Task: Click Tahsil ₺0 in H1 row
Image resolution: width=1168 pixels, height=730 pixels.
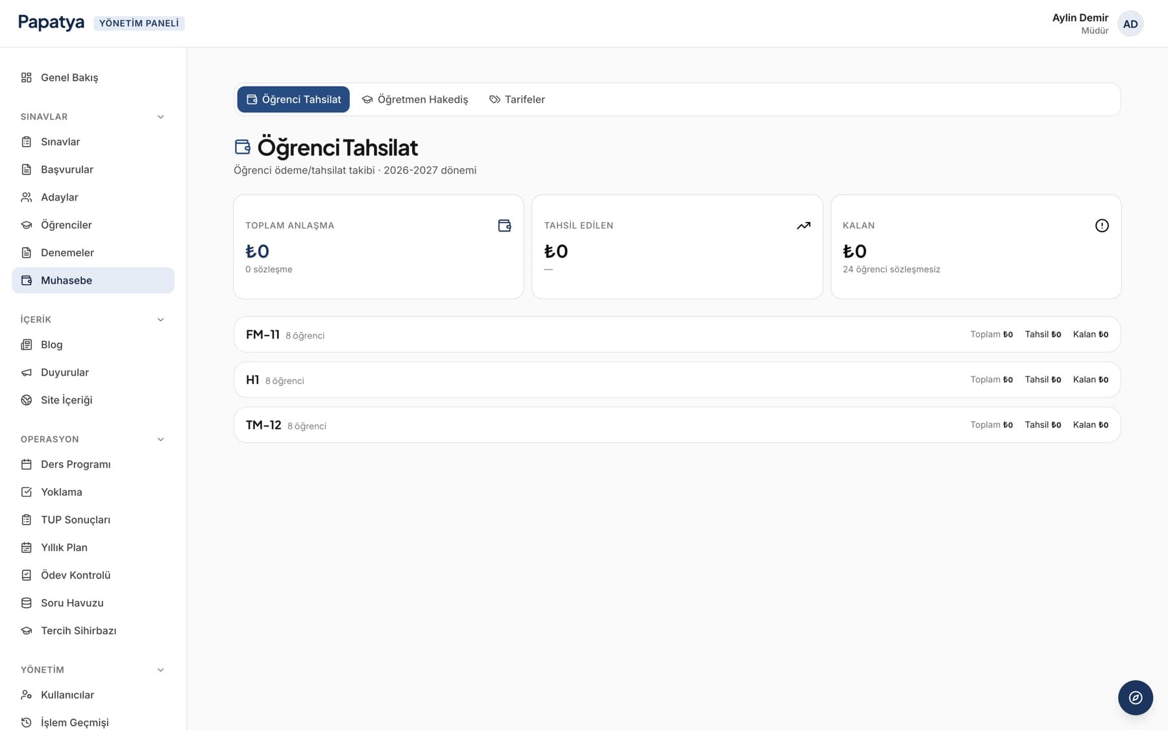Action: point(1043,380)
